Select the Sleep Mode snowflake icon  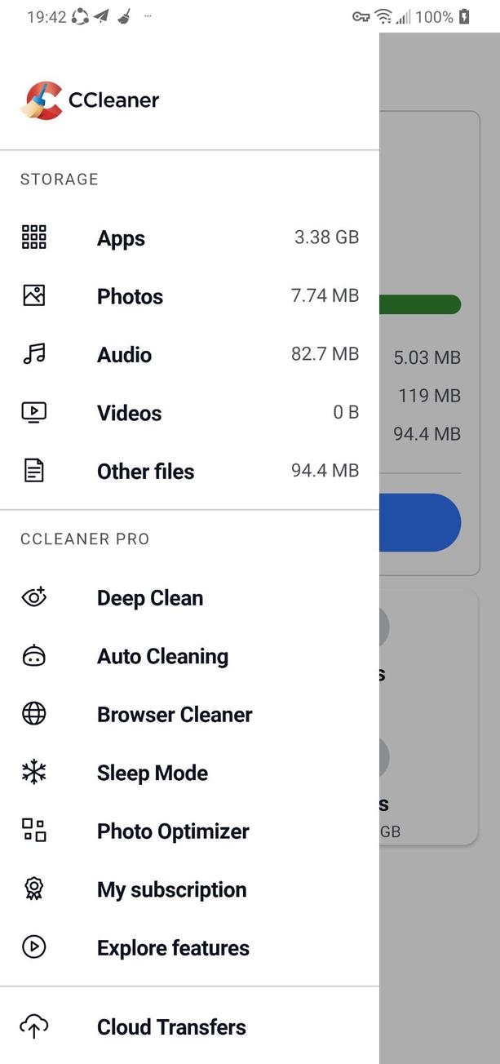coord(33,772)
